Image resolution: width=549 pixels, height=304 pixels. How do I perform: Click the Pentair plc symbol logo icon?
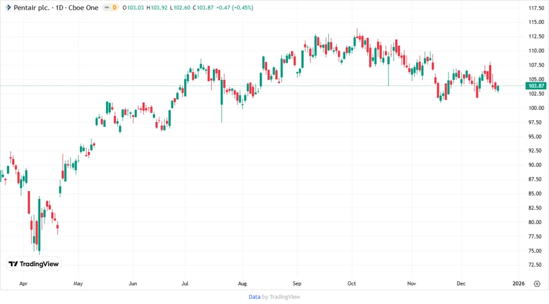click(x=8, y=7)
